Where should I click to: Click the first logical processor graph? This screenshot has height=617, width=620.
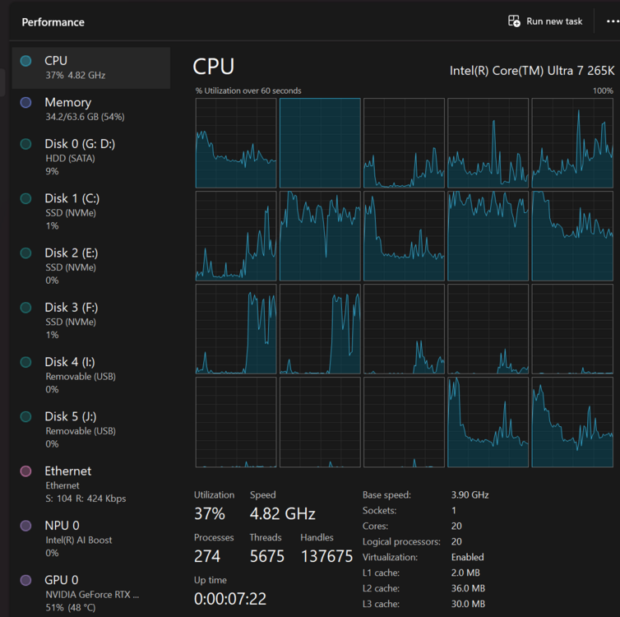coord(236,143)
